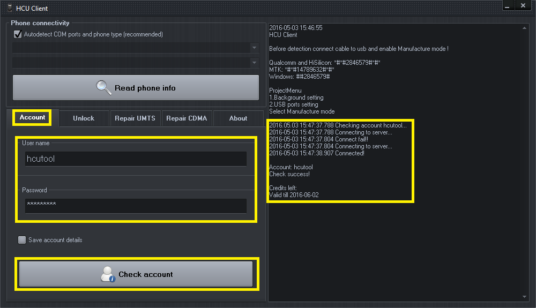The width and height of the screenshot is (536, 308).
Task: Open the Repair CDMA tab
Action: pyautogui.click(x=187, y=118)
